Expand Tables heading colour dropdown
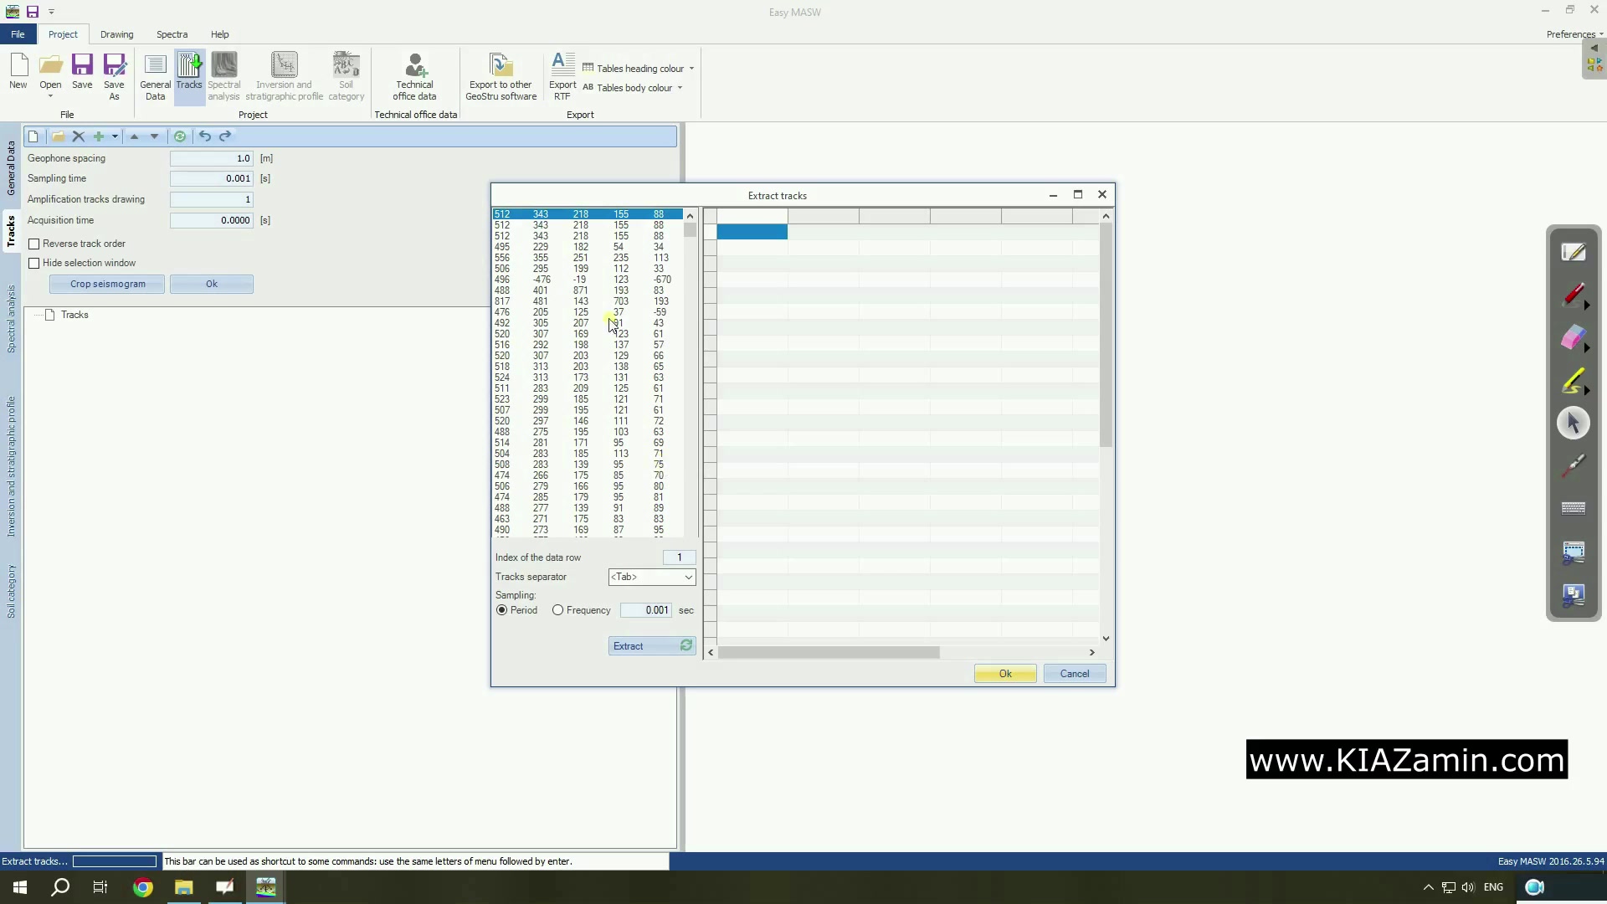 691,69
